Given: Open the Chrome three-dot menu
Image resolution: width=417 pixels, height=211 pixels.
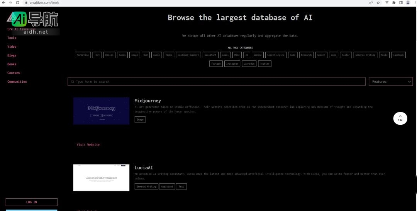Looking at the screenshot, I should click(x=415, y=3).
